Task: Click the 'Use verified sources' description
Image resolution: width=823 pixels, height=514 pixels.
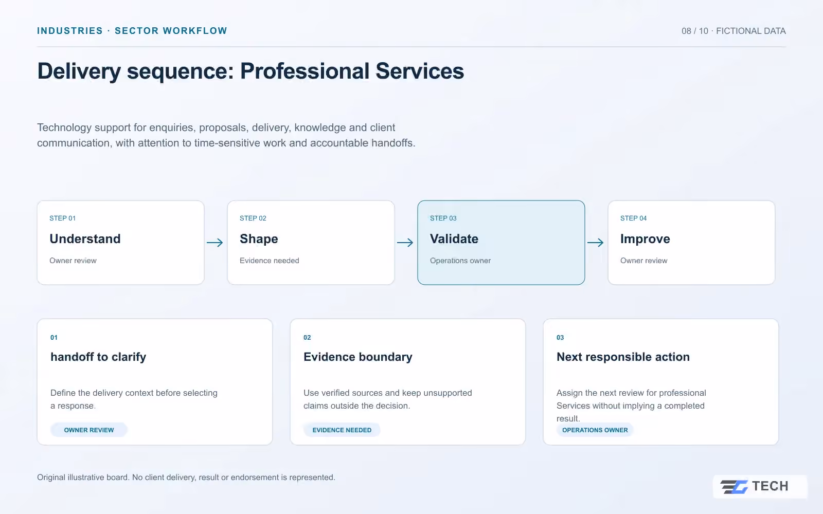Action: (x=388, y=399)
